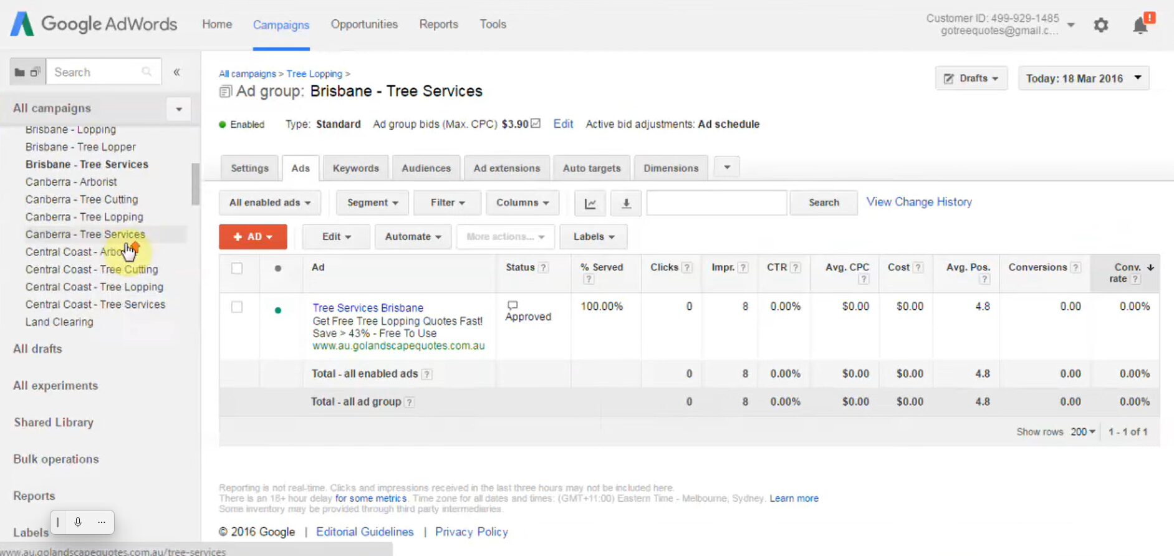This screenshot has width=1174, height=556.
Task: Click the ellipsis in floating toolbar
Action: [x=102, y=522]
